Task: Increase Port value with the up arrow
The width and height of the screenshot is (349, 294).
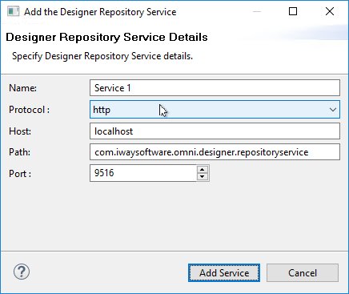Action: [x=203, y=170]
